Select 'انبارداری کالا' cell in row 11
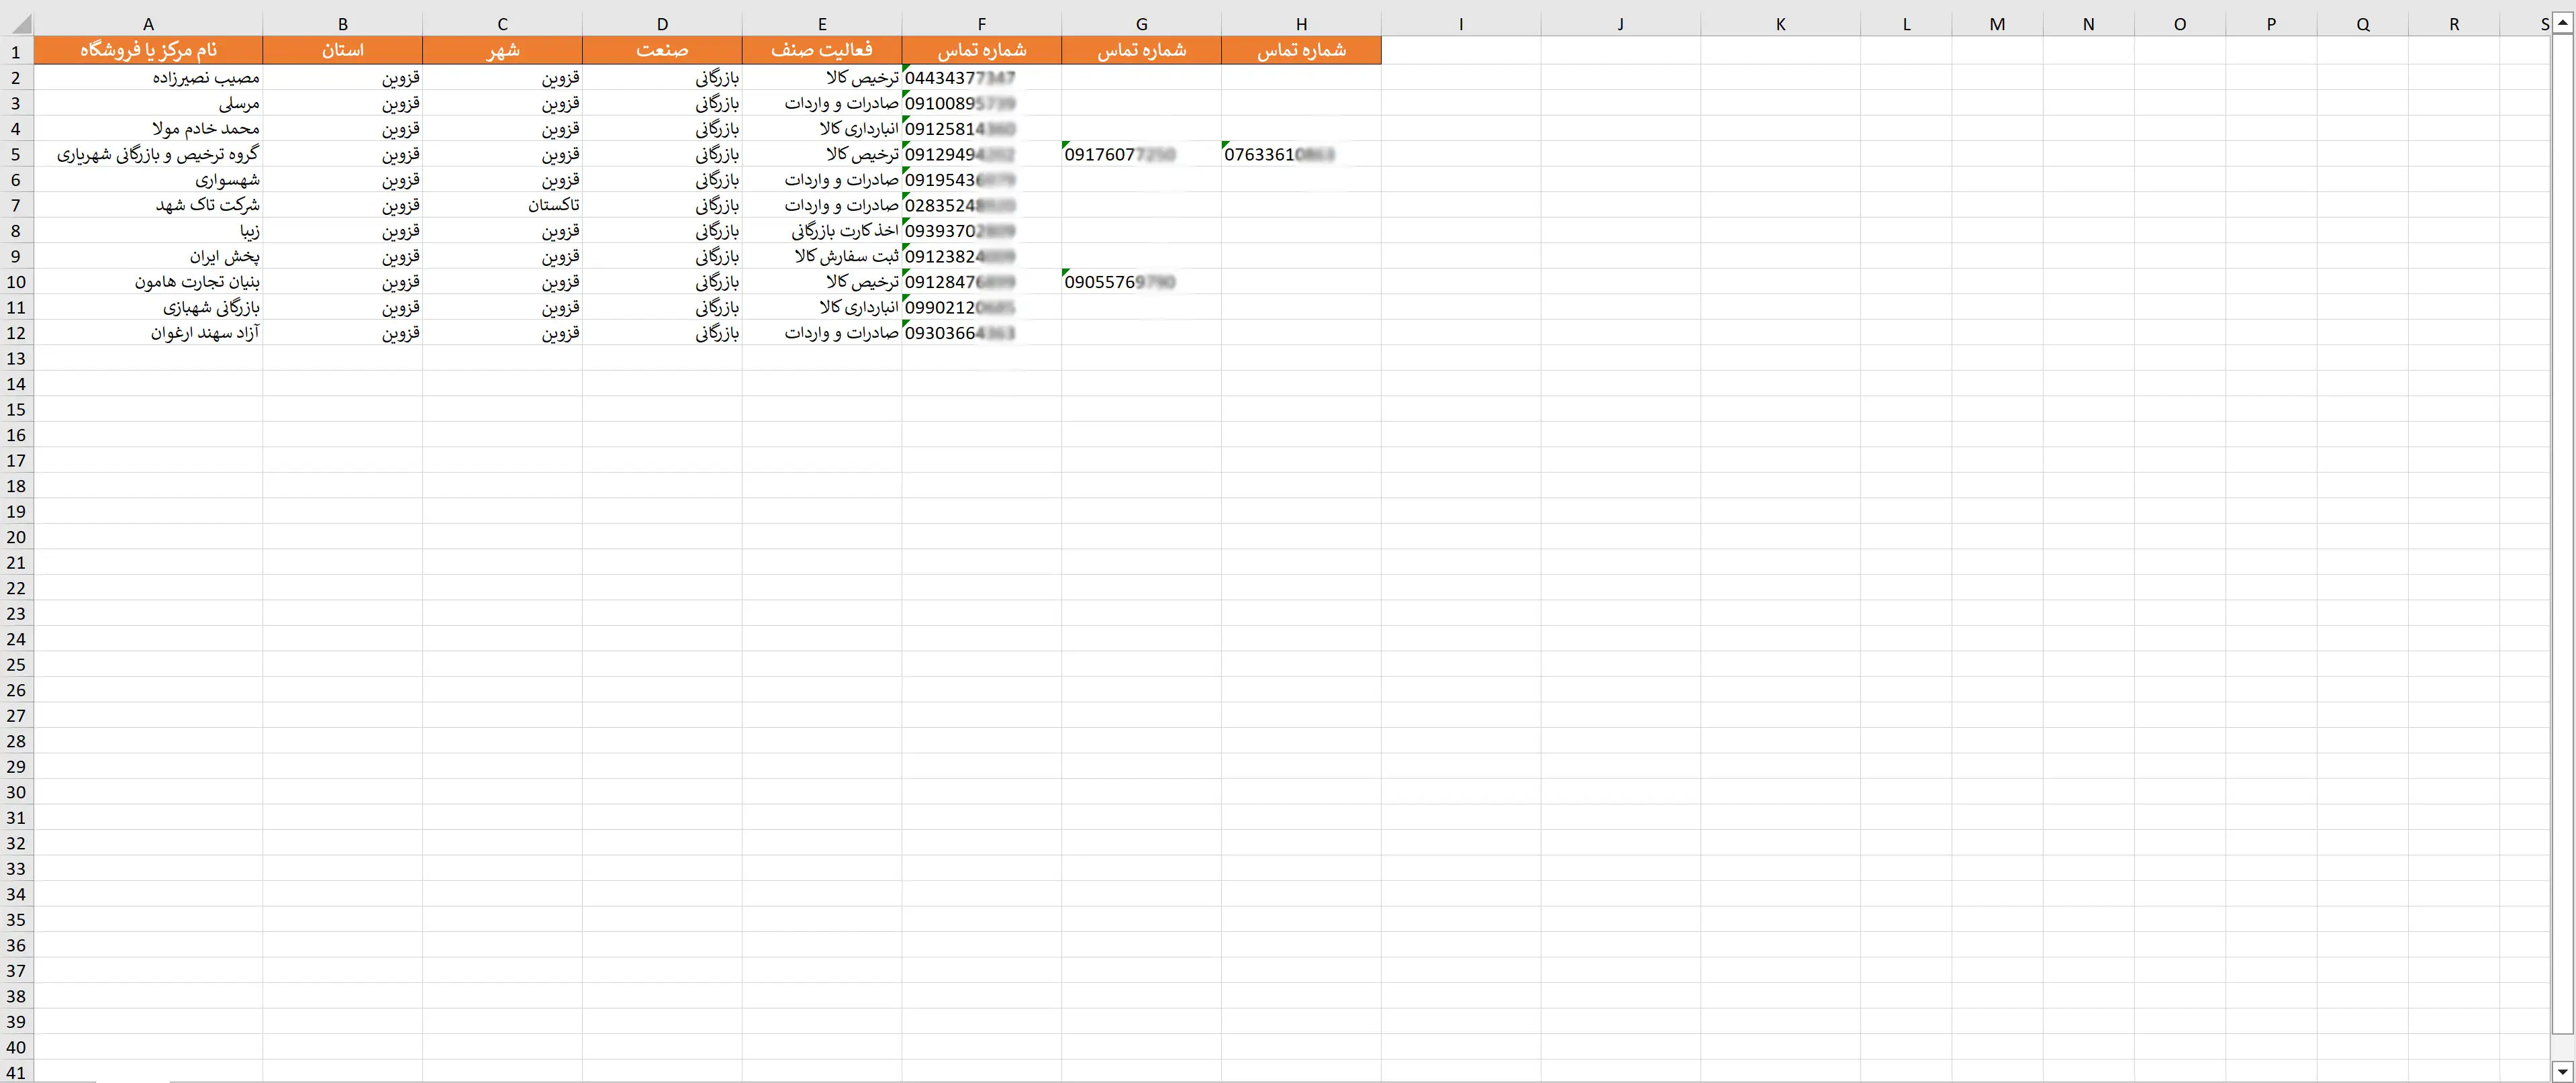Viewport: 2576px width, 1083px height. [822, 307]
